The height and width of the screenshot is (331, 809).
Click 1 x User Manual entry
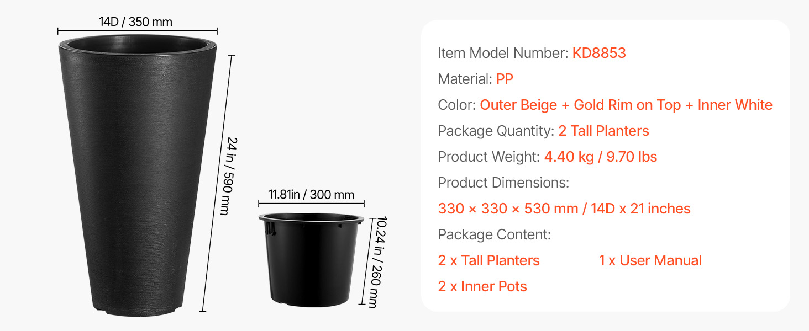[650, 260]
